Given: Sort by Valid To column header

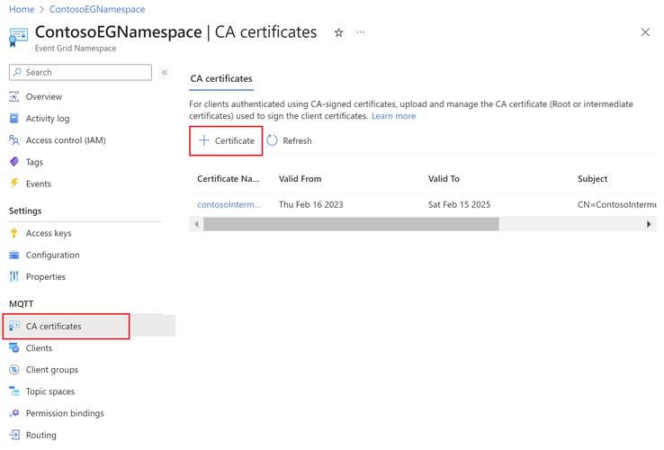Looking at the screenshot, I should pos(444,179).
